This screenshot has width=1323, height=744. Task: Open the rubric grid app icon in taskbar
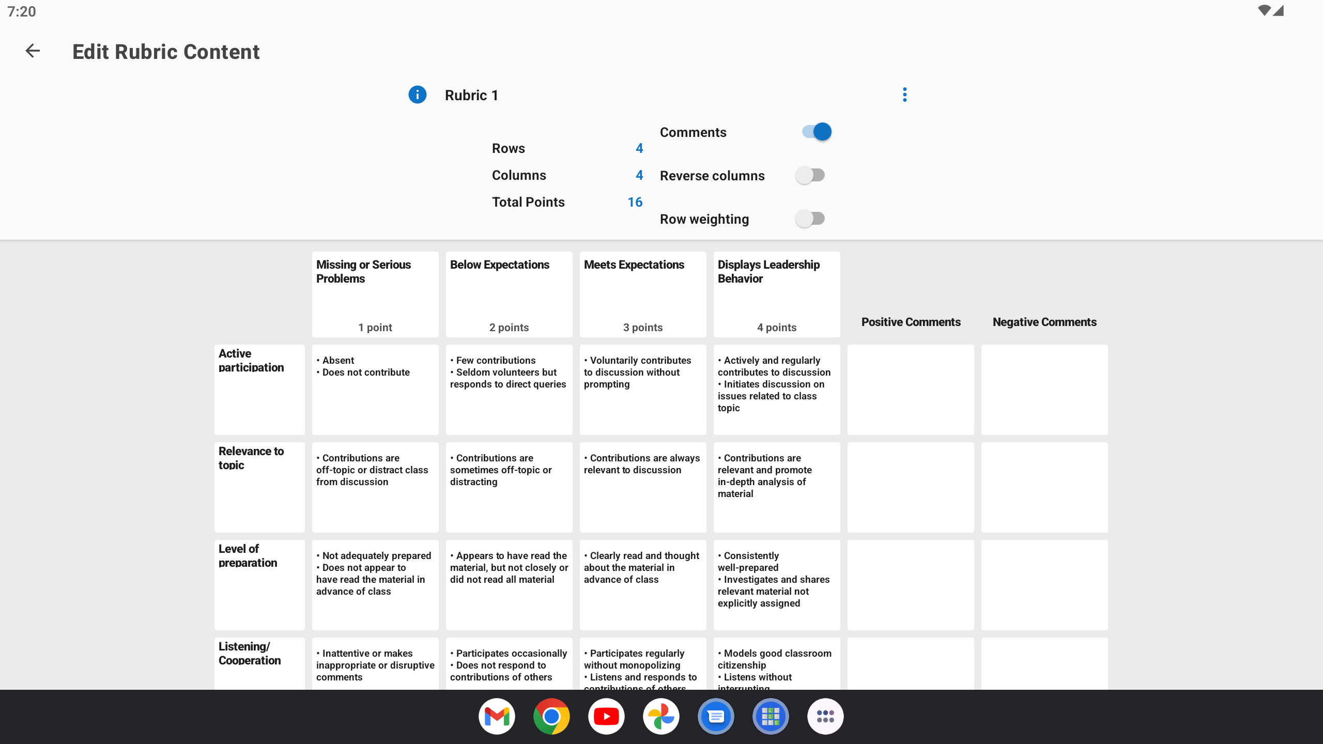pyautogui.click(x=771, y=717)
